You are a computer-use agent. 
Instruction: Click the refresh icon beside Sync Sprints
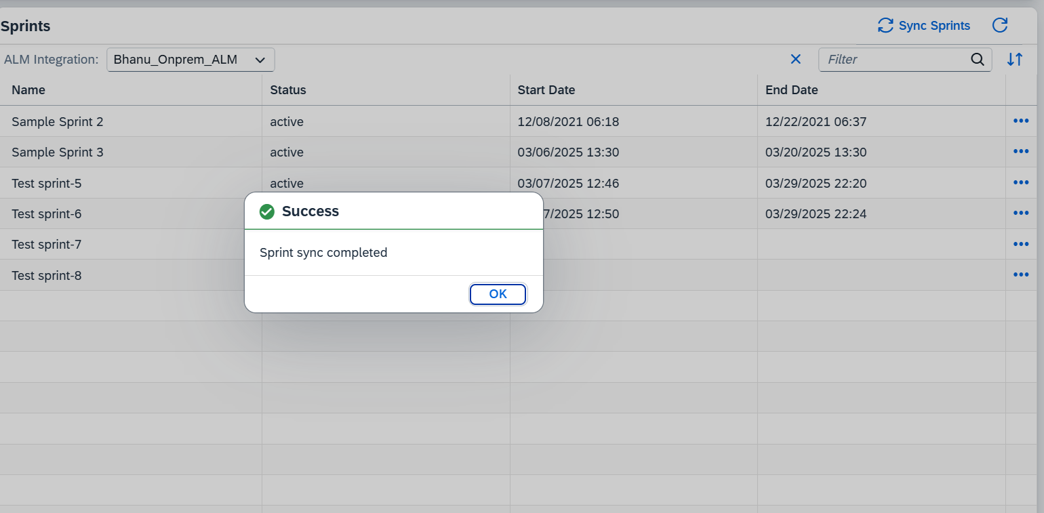tap(1000, 26)
